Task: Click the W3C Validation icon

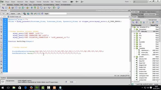Action: click(x=35, y=13)
